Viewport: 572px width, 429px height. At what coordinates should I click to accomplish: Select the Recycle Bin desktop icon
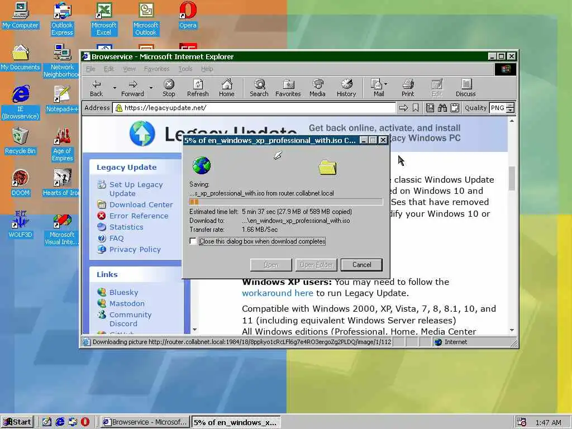(x=20, y=141)
